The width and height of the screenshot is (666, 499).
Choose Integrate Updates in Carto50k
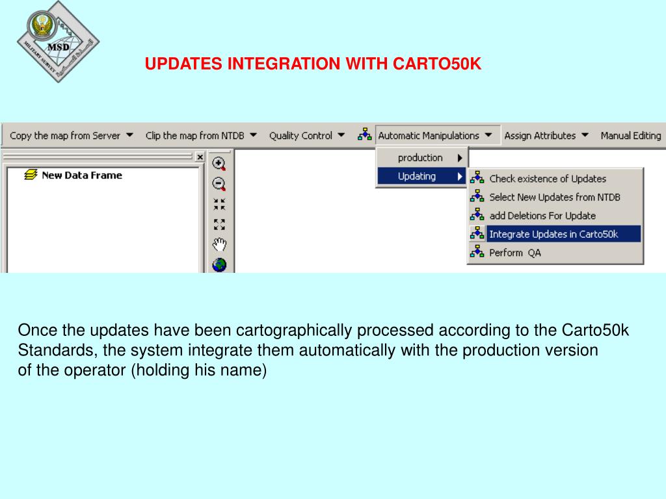(555, 234)
